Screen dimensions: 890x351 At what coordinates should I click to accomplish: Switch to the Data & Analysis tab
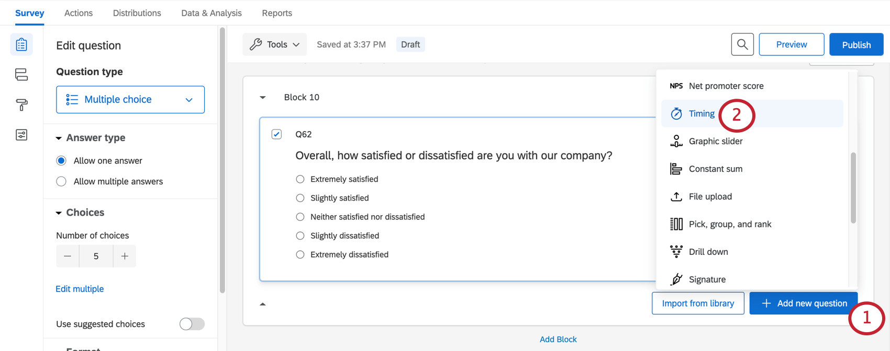211,13
